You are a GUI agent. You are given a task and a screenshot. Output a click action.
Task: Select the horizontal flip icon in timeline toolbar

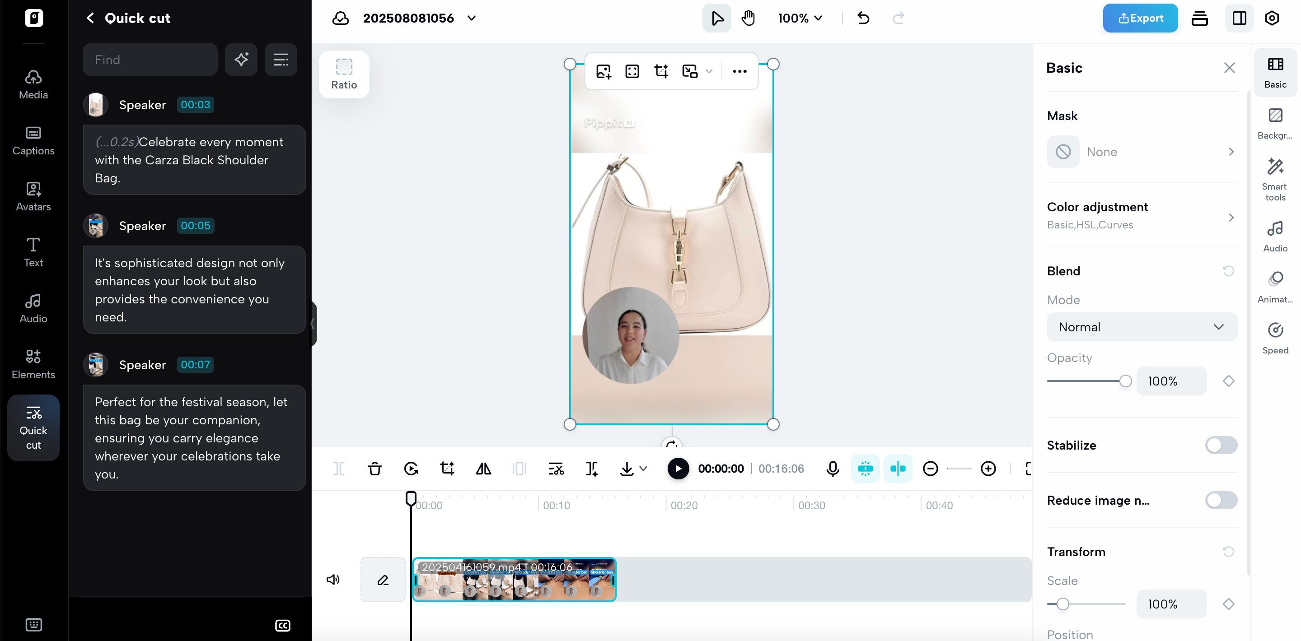click(x=483, y=469)
